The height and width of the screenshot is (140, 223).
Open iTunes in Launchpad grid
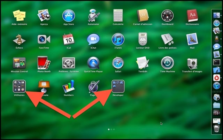click(x=118, y=39)
